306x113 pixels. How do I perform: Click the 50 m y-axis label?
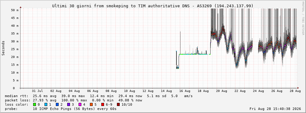(15, 10)
